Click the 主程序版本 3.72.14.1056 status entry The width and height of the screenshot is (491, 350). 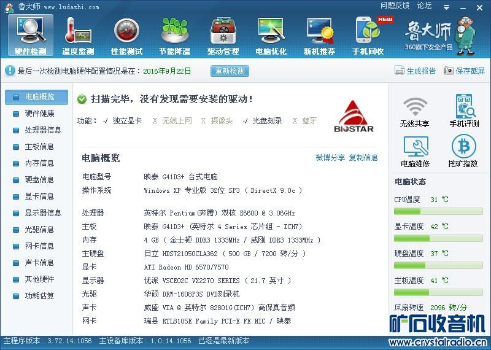47,341
